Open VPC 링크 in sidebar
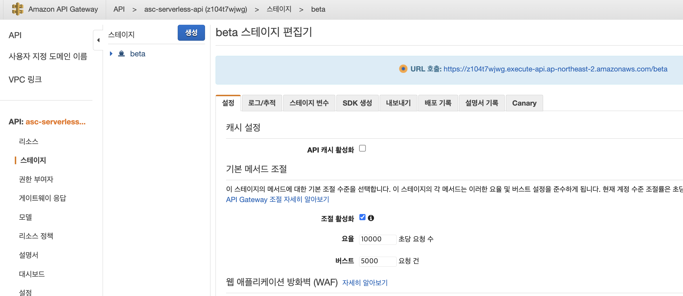The height and width of the screenshot is (296, 683). coord(25,79)
